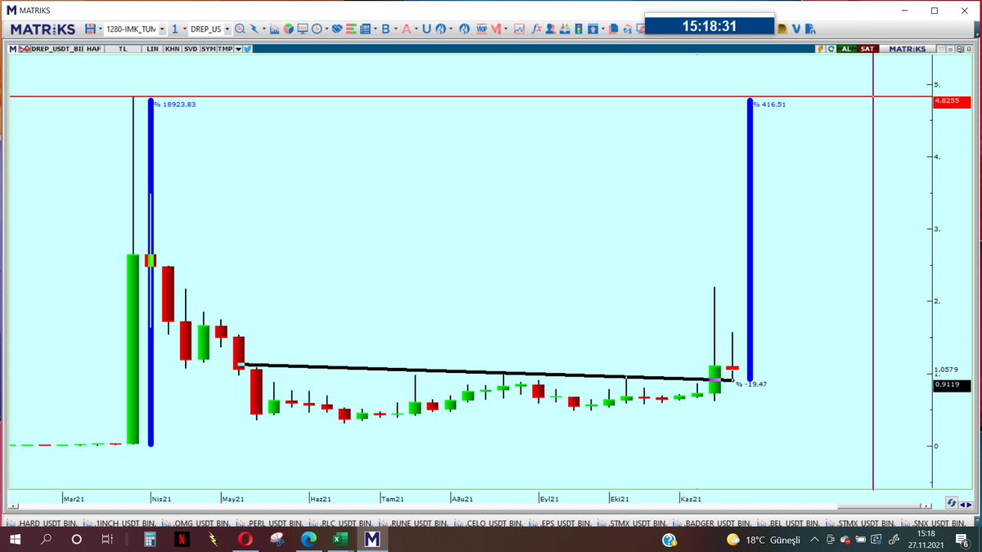Screen dimensions: 982x552
Task: Click the blue V toolbar icon
Action: pyautogui.click(x=795, y=29)
